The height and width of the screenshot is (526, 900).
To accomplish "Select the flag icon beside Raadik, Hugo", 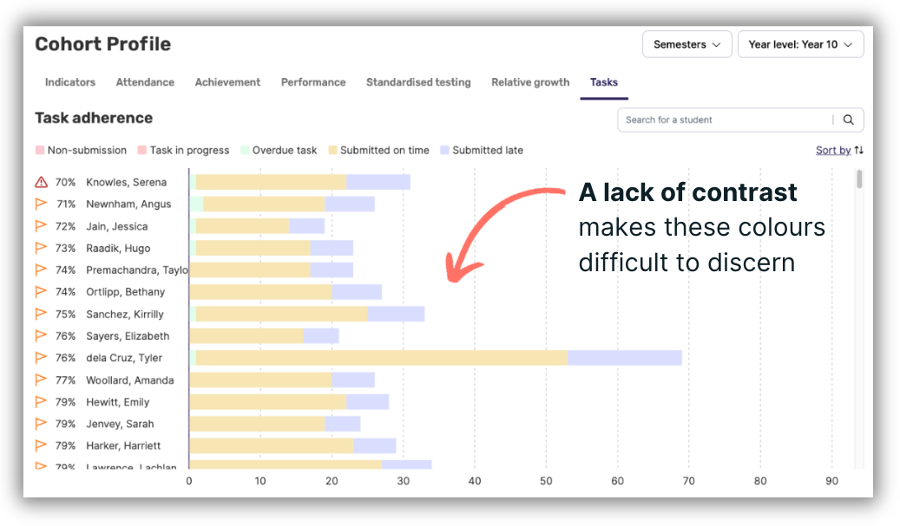I will point(41,248).
